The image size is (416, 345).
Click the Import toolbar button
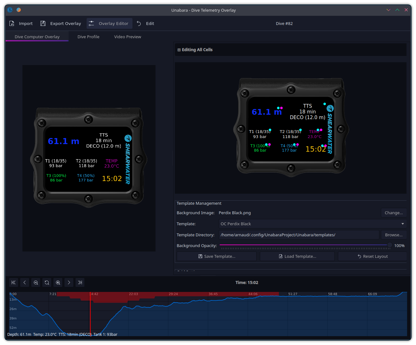[21, 23]
